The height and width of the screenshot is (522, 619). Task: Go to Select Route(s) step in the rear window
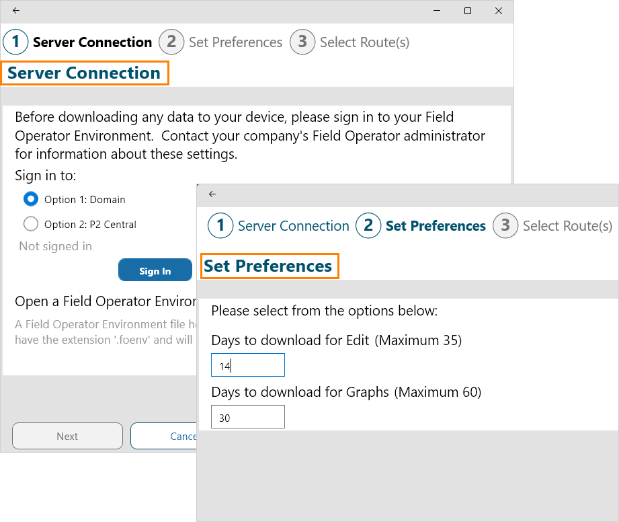[364, 42]
